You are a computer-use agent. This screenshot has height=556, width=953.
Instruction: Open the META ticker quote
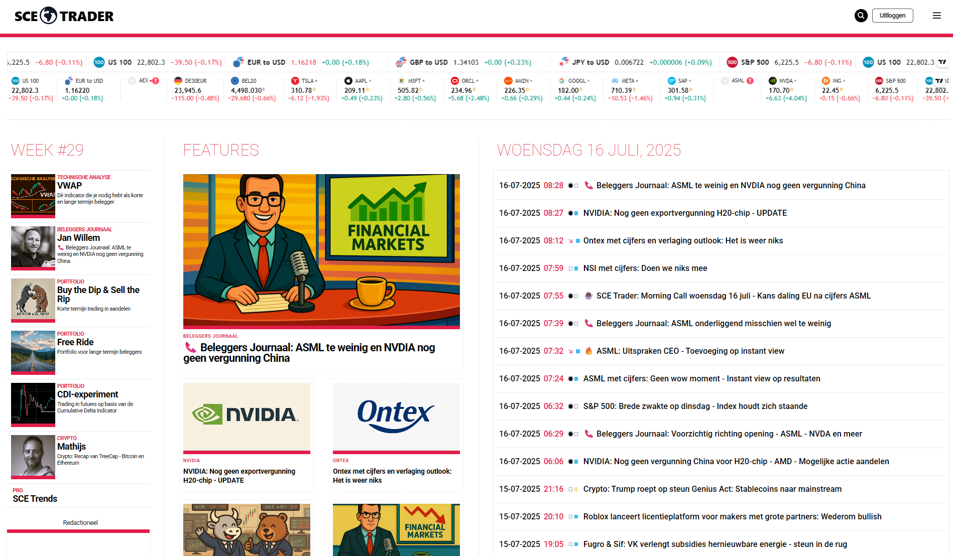pyautogui.click(x=630, y=90)
